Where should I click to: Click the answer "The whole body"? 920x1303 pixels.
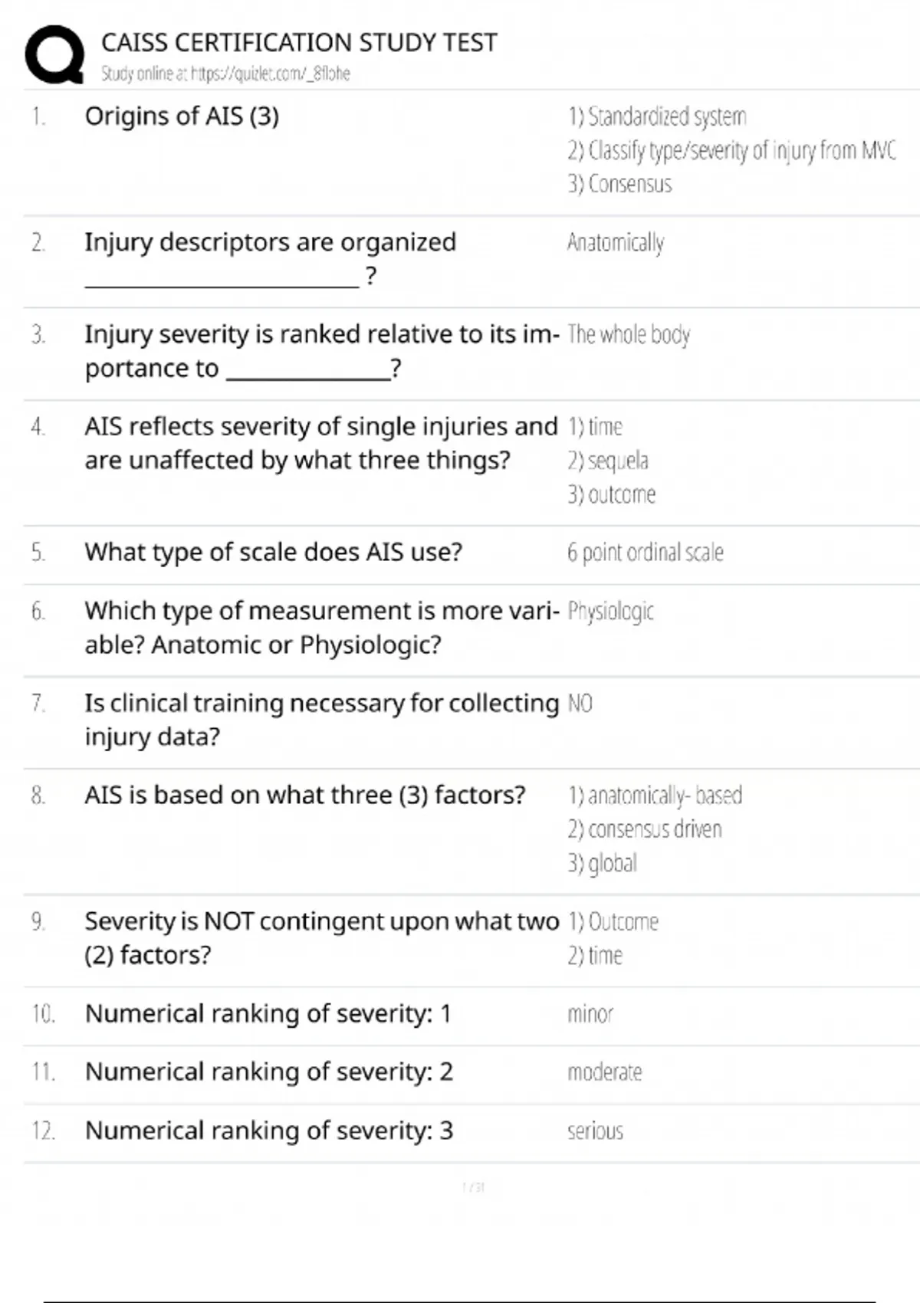(629, 335)
